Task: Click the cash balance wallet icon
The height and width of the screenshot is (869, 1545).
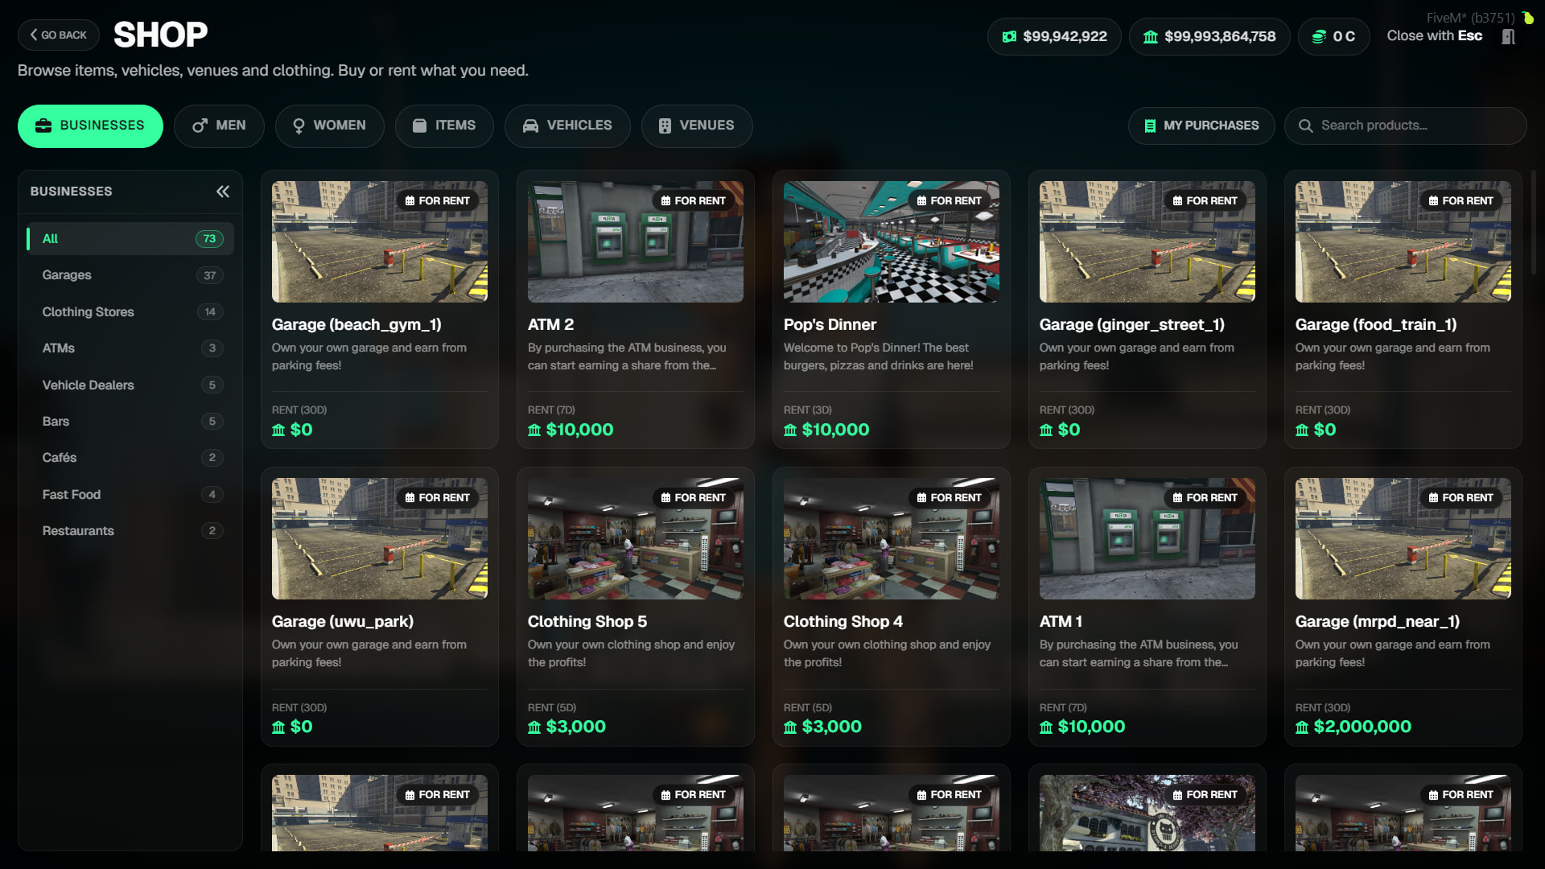Action: point(1009,37)
